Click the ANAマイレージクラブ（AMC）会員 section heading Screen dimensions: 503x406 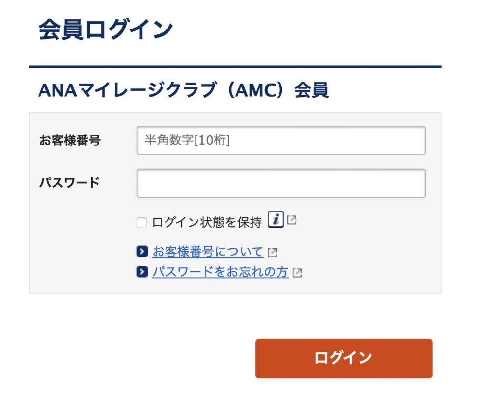(183, 90)
